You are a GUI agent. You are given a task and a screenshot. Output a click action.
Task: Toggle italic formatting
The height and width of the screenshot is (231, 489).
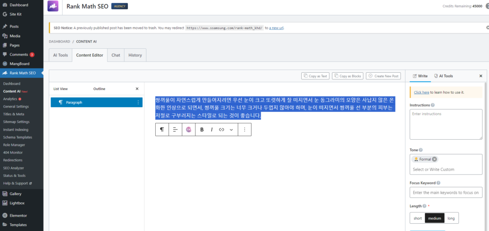(x=212, y=130)
